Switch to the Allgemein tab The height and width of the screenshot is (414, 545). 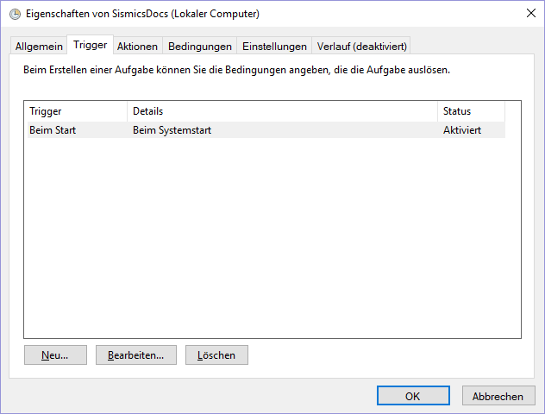coord(39,47)
